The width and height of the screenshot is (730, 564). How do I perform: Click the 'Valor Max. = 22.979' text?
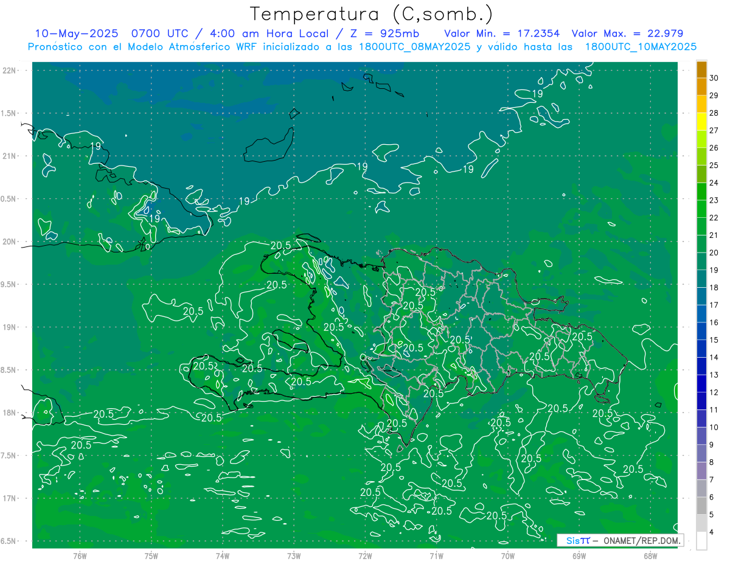pyautogui.click(x=627, y=33)
